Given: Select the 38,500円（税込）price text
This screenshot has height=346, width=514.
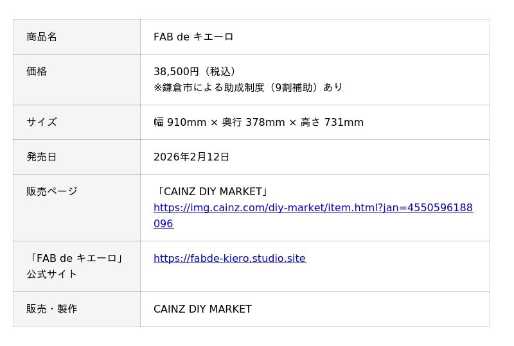Looking at the screenshot, I should [195, 72].
